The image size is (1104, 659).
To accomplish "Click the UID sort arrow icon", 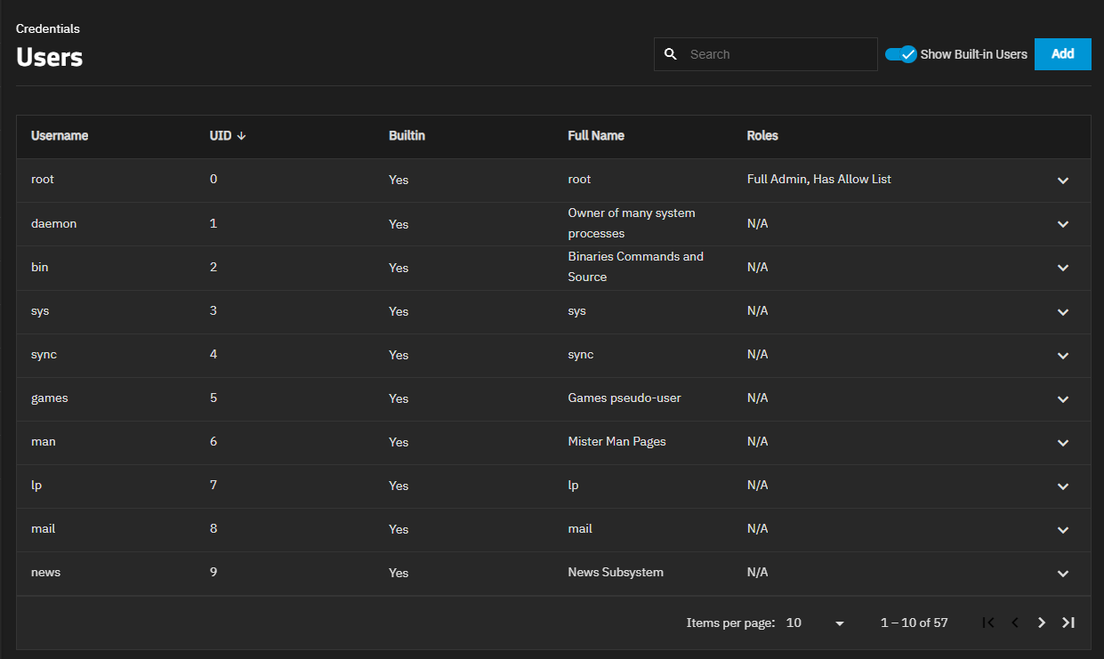I will pos(242,136).
